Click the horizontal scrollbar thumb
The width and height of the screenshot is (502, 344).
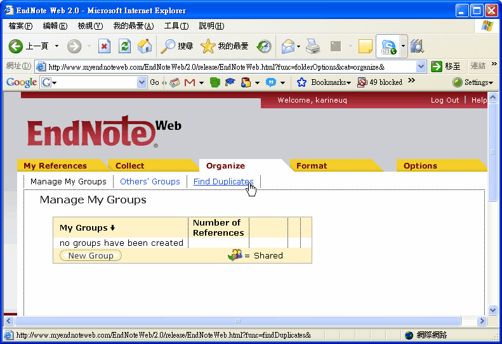[238, 321]
